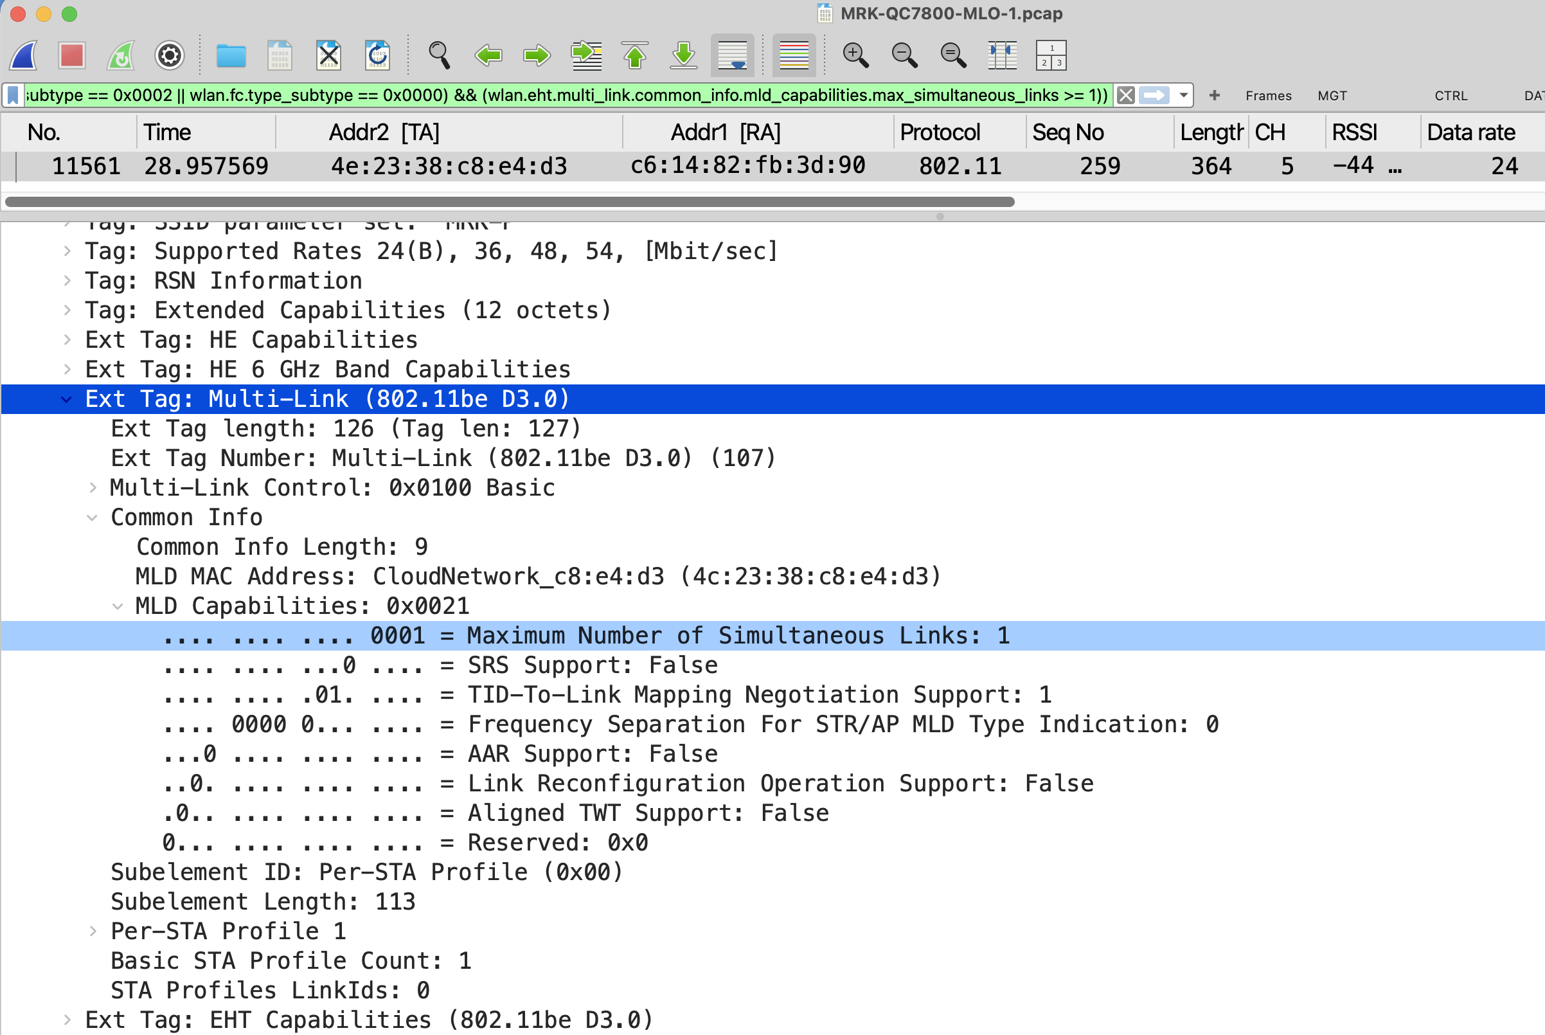Go to first packet arrow icon
The height and width of the screenshot is (1035, 1545).
click(x=634, y=55)
